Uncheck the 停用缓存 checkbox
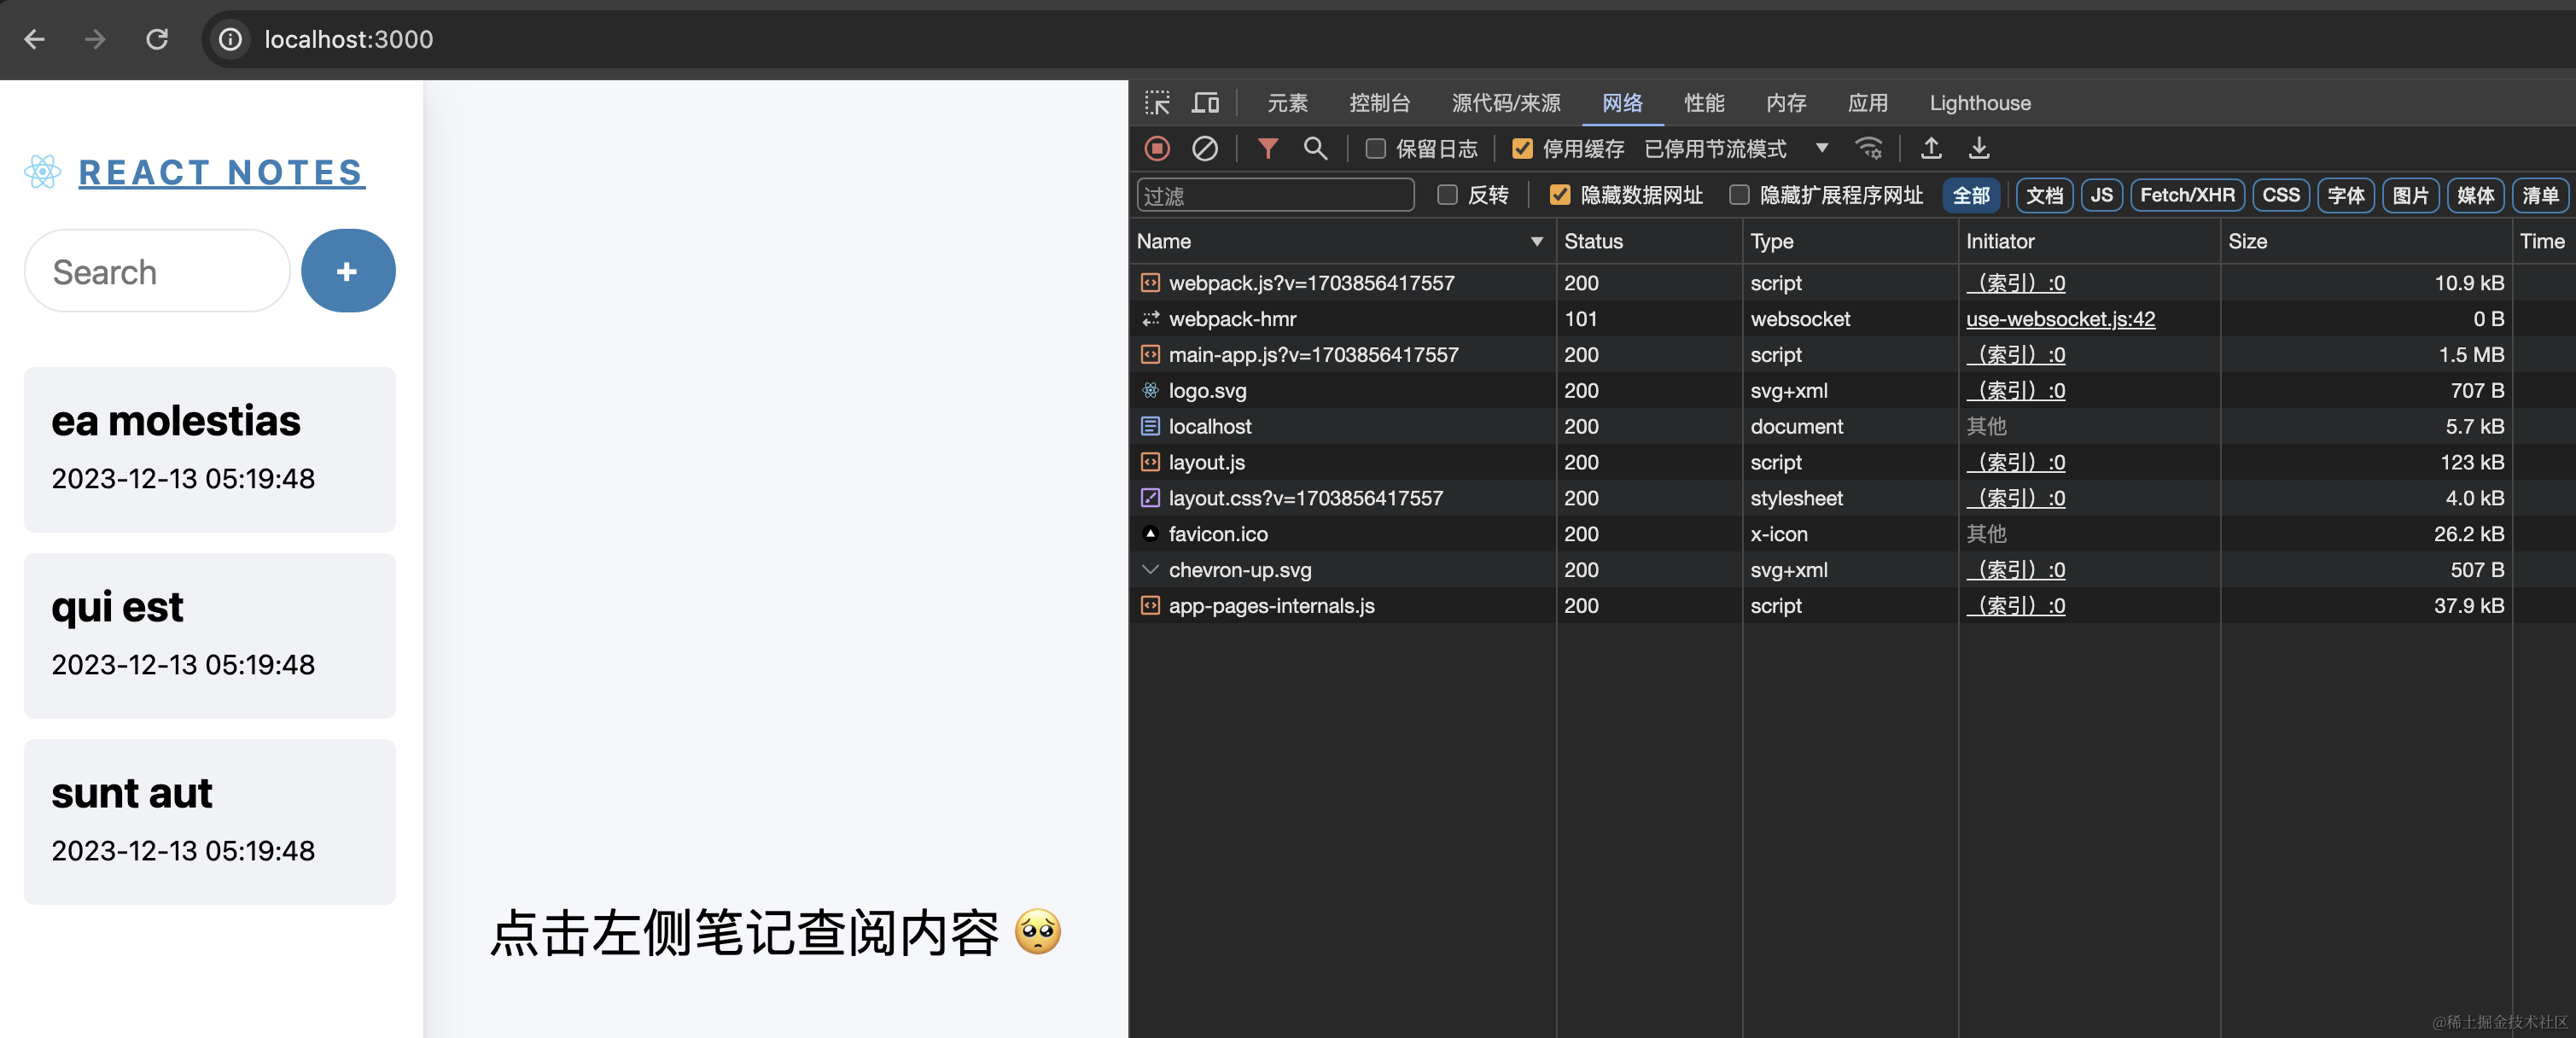The width and height of the screenshot is (2576, 1038). [1522, 149]
